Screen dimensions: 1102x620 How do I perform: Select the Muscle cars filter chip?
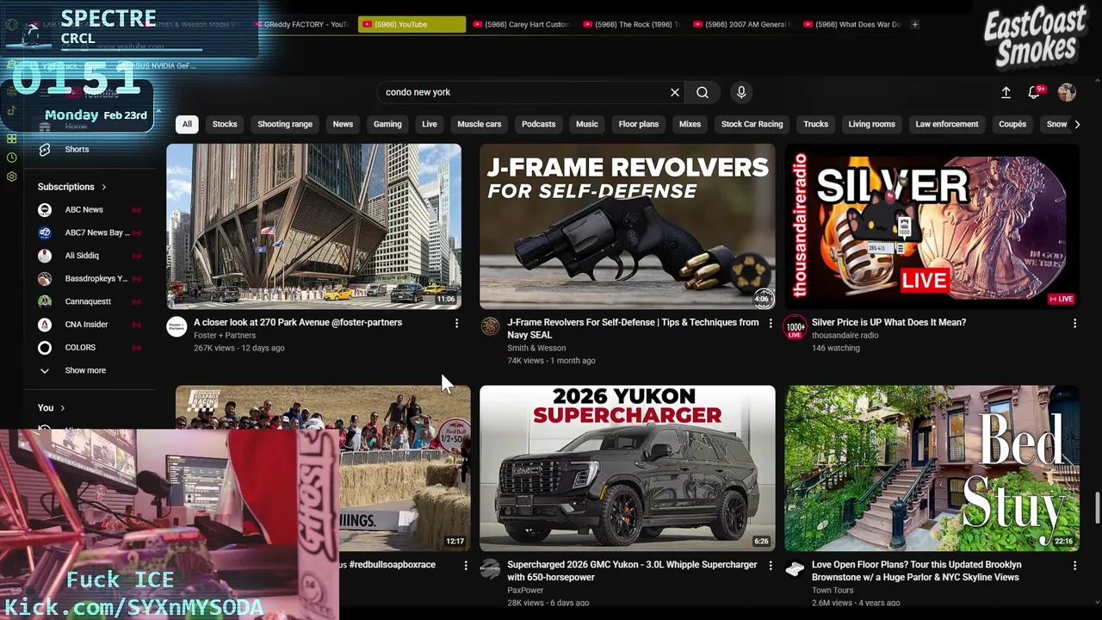pos(480,124)
